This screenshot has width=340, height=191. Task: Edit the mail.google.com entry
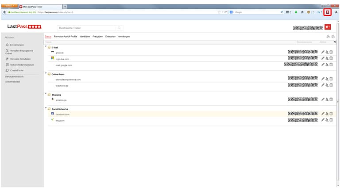tap(323, 65)
